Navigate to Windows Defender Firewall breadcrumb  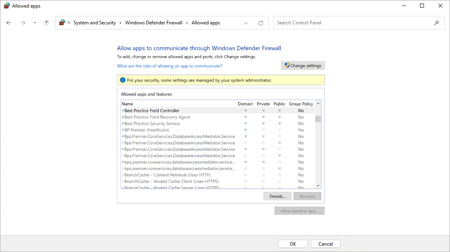(154, 23)
